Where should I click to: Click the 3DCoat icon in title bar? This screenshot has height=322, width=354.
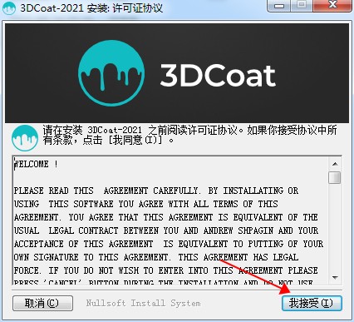click(x=9, y=7)
